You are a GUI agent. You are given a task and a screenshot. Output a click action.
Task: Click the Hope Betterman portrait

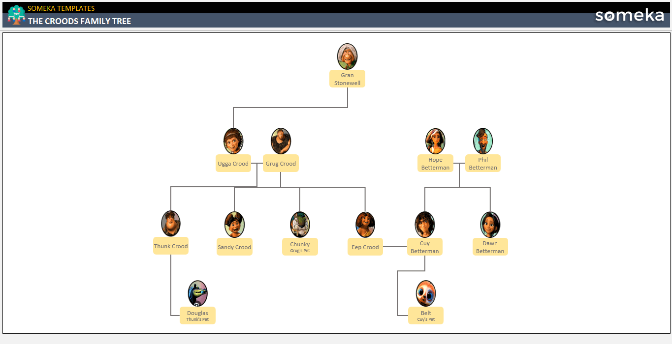[435, 141]
